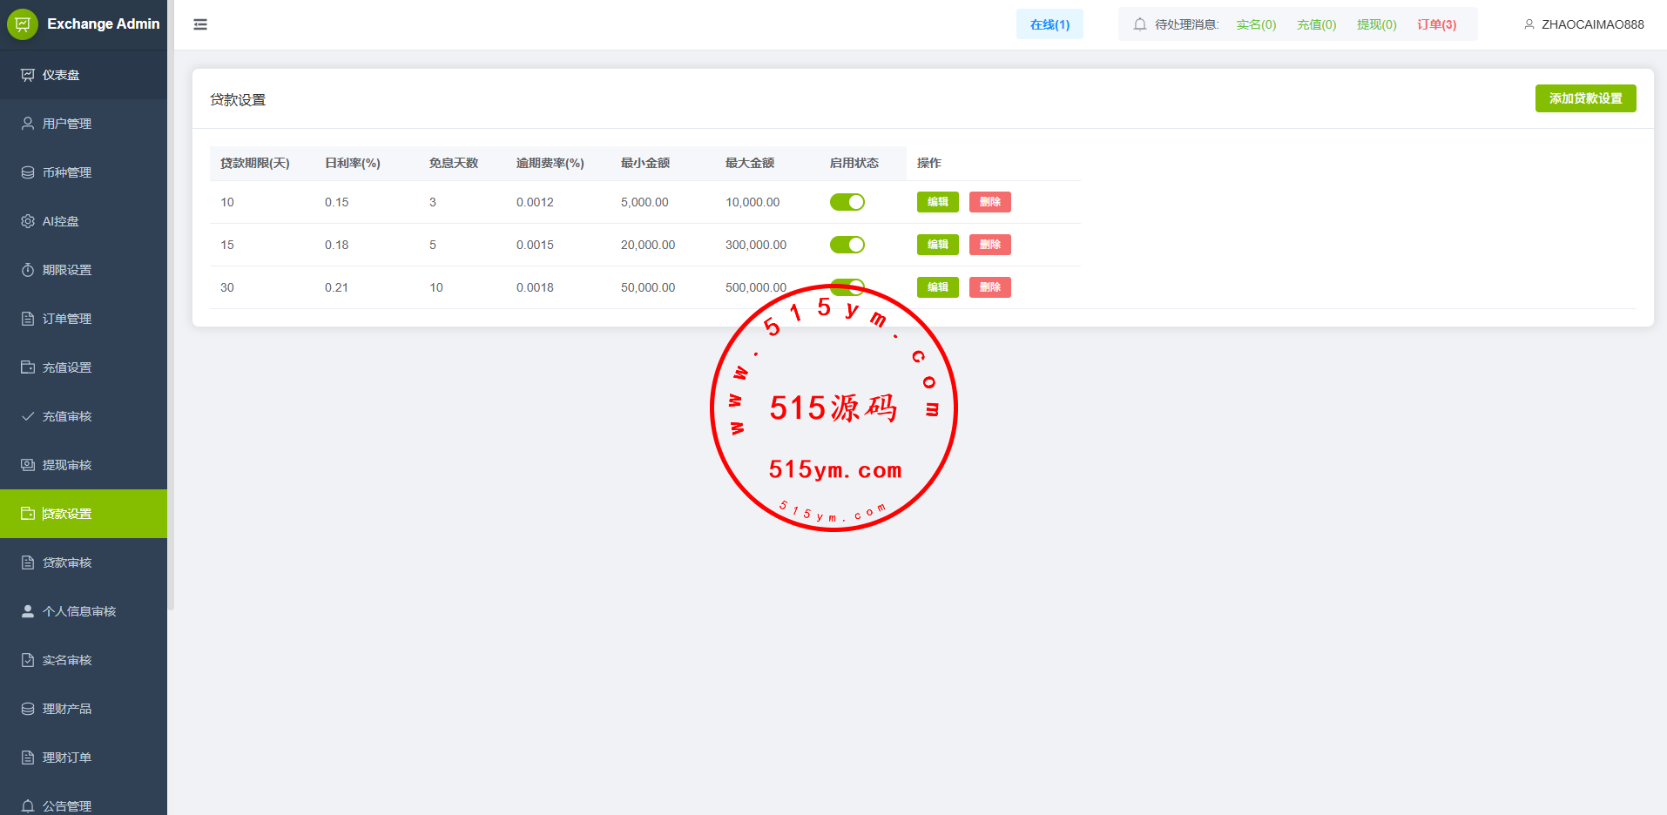Toggle the 30-day loan enabled switch
Image resolution: width=1667 pixels, height=815 pixels.
pyautogui.click(x=847, y=286)
